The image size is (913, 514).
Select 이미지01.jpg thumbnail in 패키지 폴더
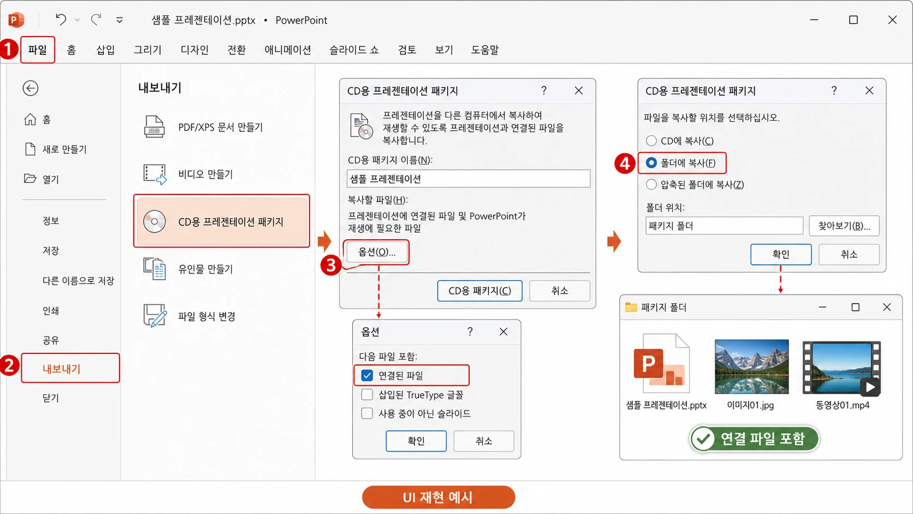[751, 367]
